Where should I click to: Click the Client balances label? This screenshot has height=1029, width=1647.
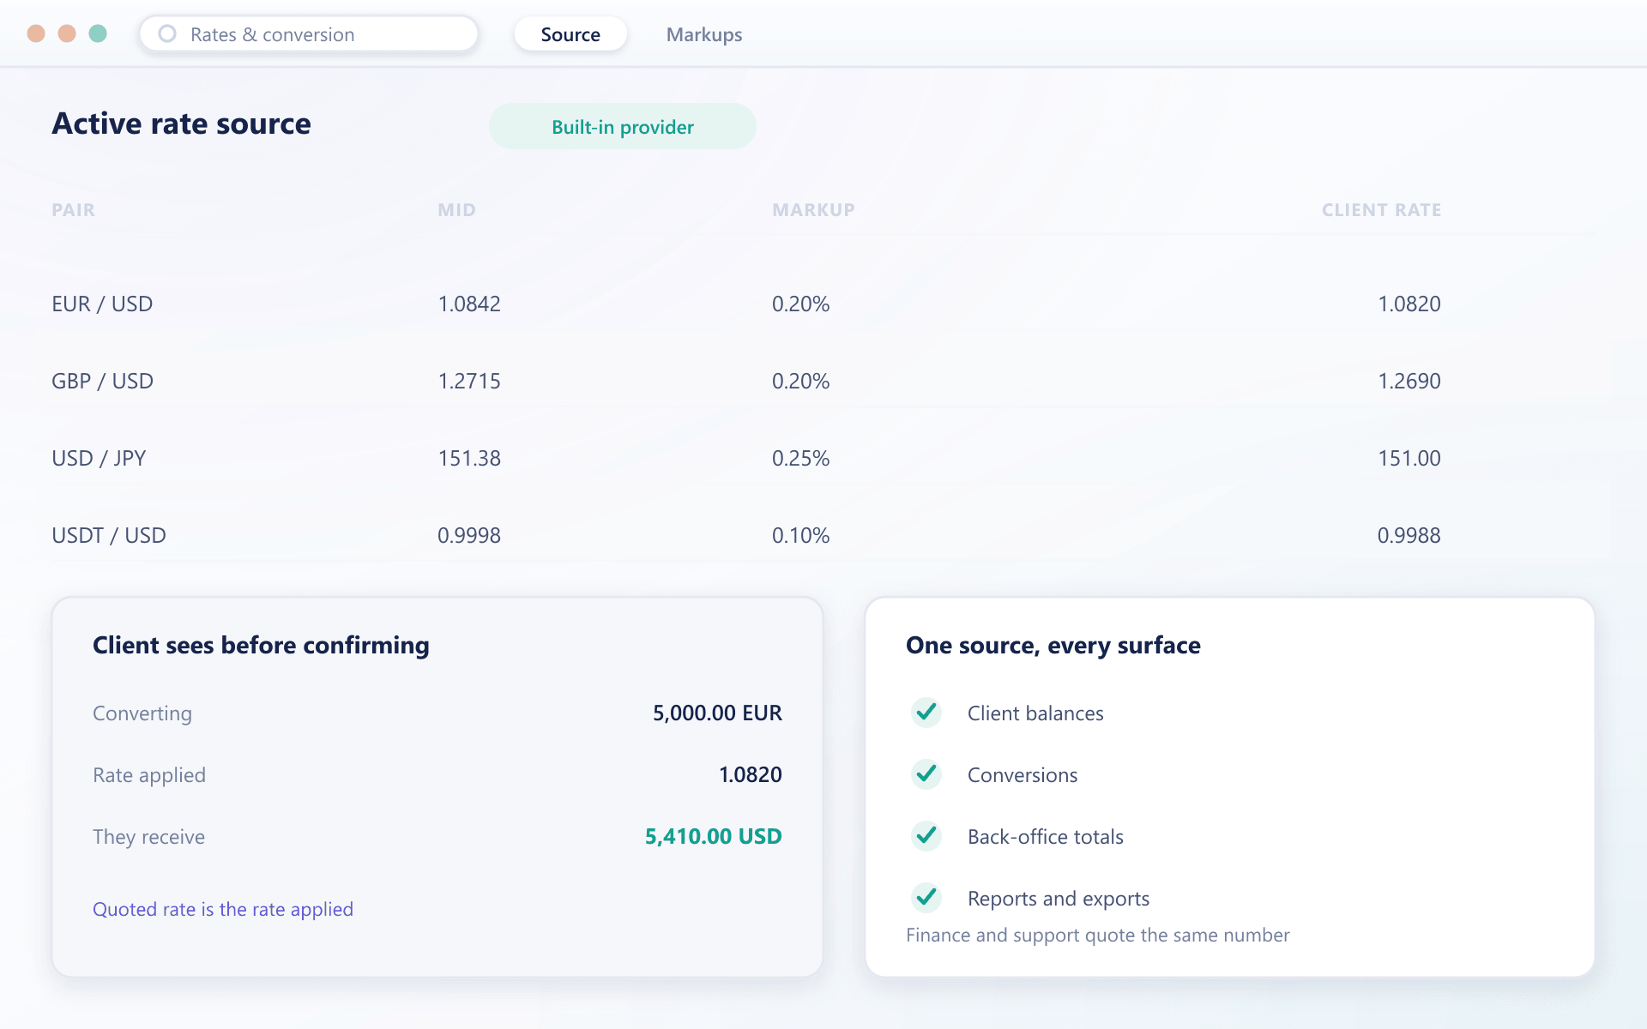pyautogui.click(x=1035, y=713)
